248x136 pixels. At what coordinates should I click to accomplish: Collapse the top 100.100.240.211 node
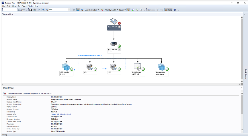(x=120, y=27)
